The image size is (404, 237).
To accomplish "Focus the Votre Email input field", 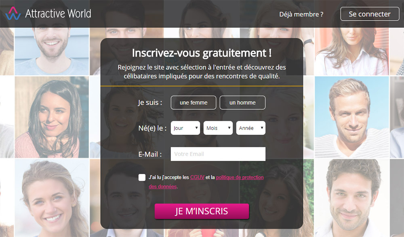I will tap(218, 154).
